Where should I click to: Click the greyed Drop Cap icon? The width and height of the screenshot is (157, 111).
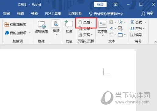(x=111, y=35)
